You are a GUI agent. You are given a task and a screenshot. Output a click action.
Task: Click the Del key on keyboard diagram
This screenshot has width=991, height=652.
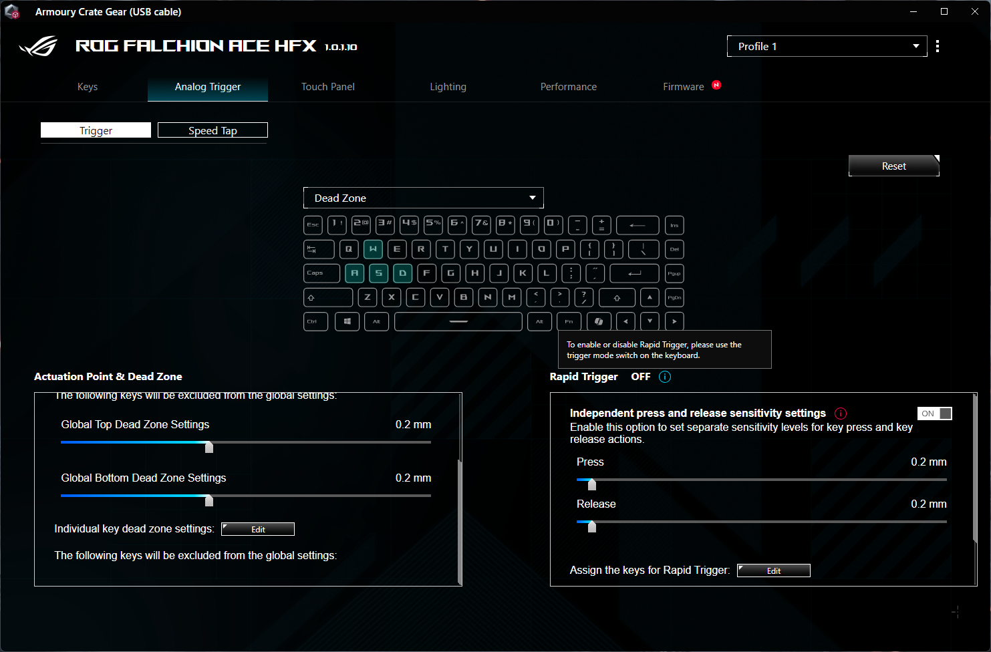(674, 249)
